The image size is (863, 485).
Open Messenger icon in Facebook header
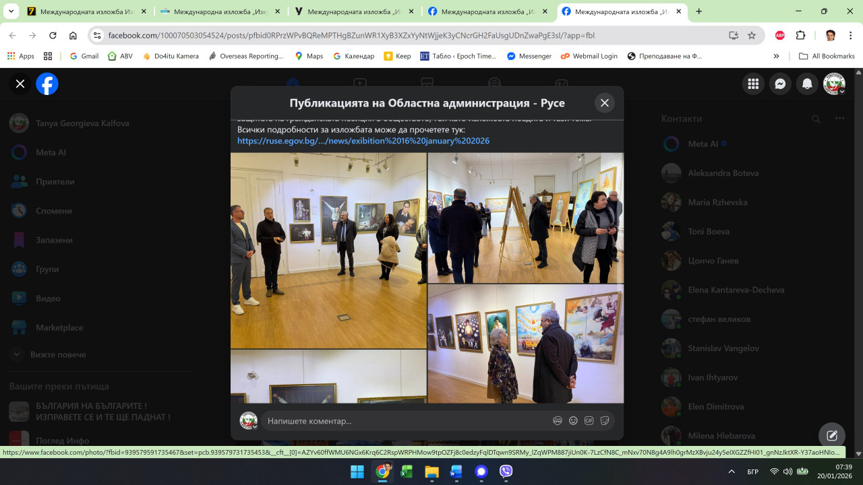click(780, 84)
